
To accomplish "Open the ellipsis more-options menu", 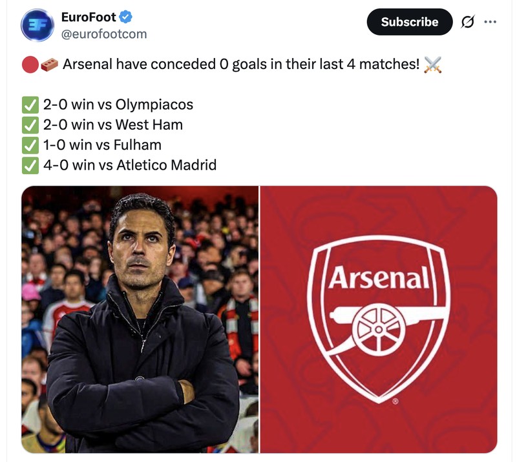I will pos(489,21).
